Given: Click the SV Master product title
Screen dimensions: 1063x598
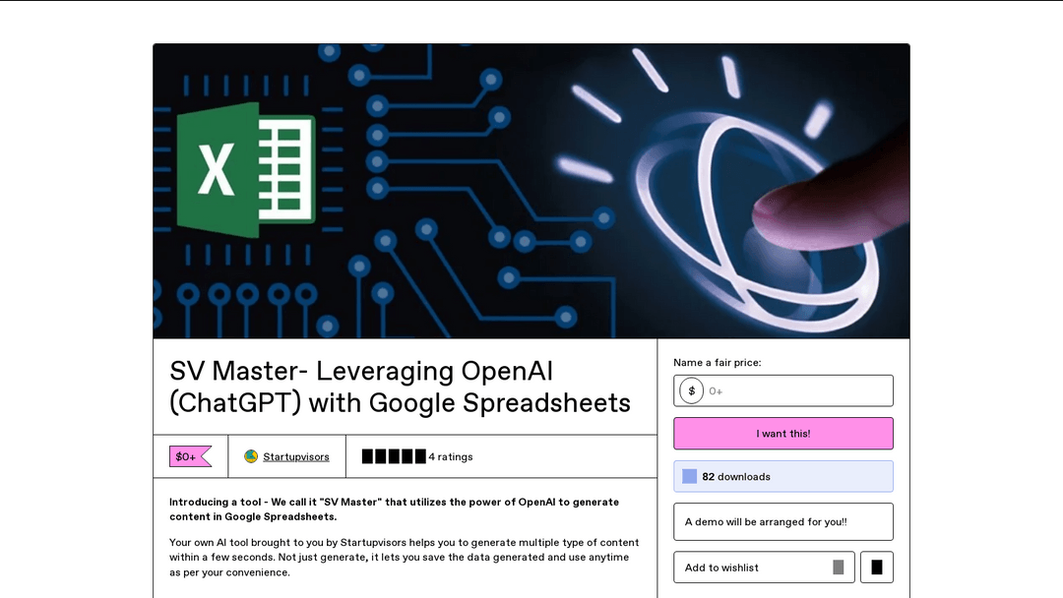Looking at the screenshot, I should [400, 387].
